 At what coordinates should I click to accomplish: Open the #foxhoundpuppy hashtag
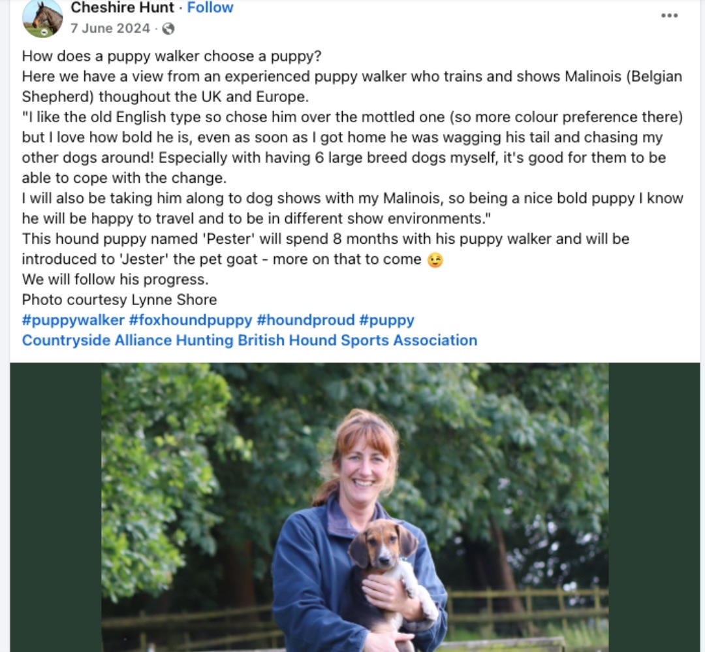(x=191, y=320)
